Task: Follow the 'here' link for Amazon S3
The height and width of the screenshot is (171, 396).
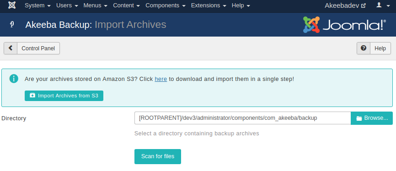Action: click(x=161, y=79)
